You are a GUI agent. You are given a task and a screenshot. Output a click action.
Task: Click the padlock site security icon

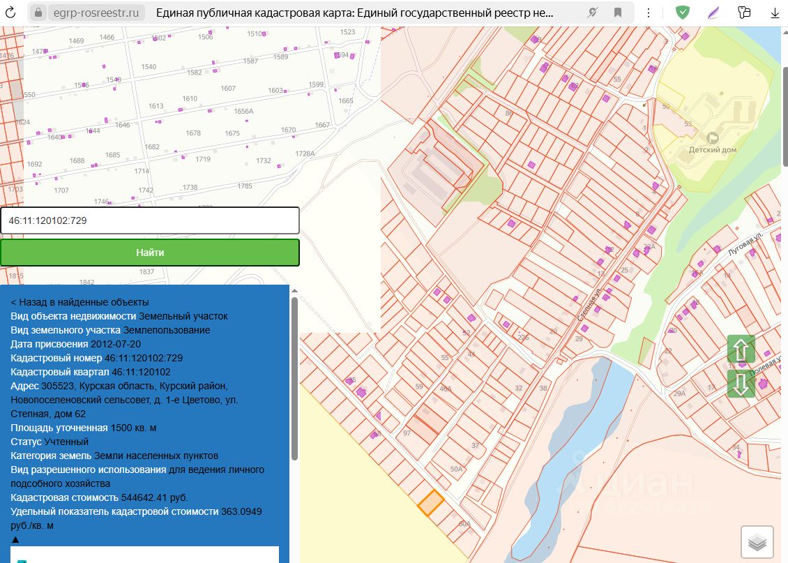click(37, 13)
